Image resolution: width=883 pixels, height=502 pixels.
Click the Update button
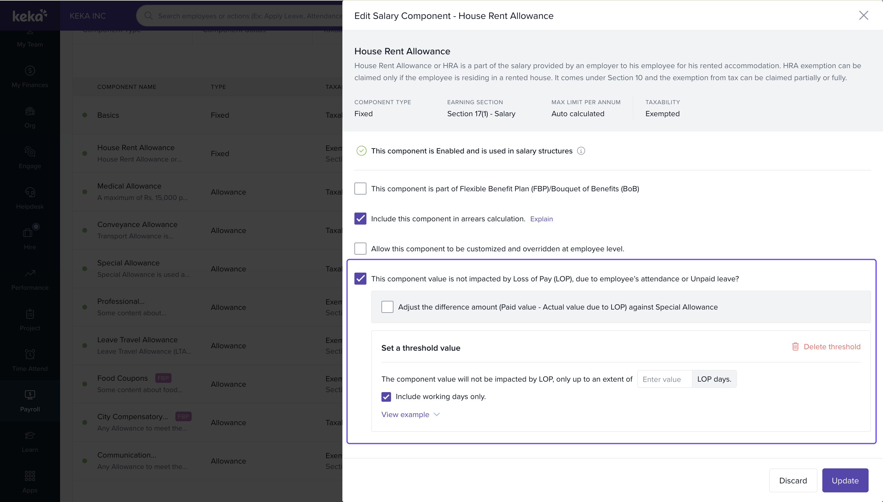[x=845, y=480]
